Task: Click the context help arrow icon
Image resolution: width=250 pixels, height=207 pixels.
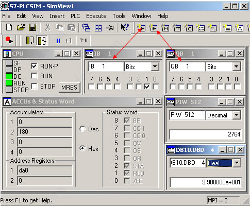Action: [125, 27]
